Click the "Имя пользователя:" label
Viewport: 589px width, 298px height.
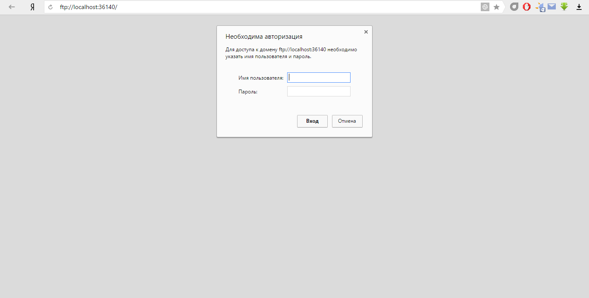pos(261,78)
